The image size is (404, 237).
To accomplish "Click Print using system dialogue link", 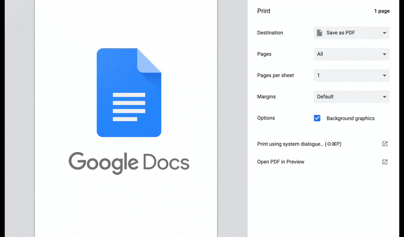I will [299, 144].
